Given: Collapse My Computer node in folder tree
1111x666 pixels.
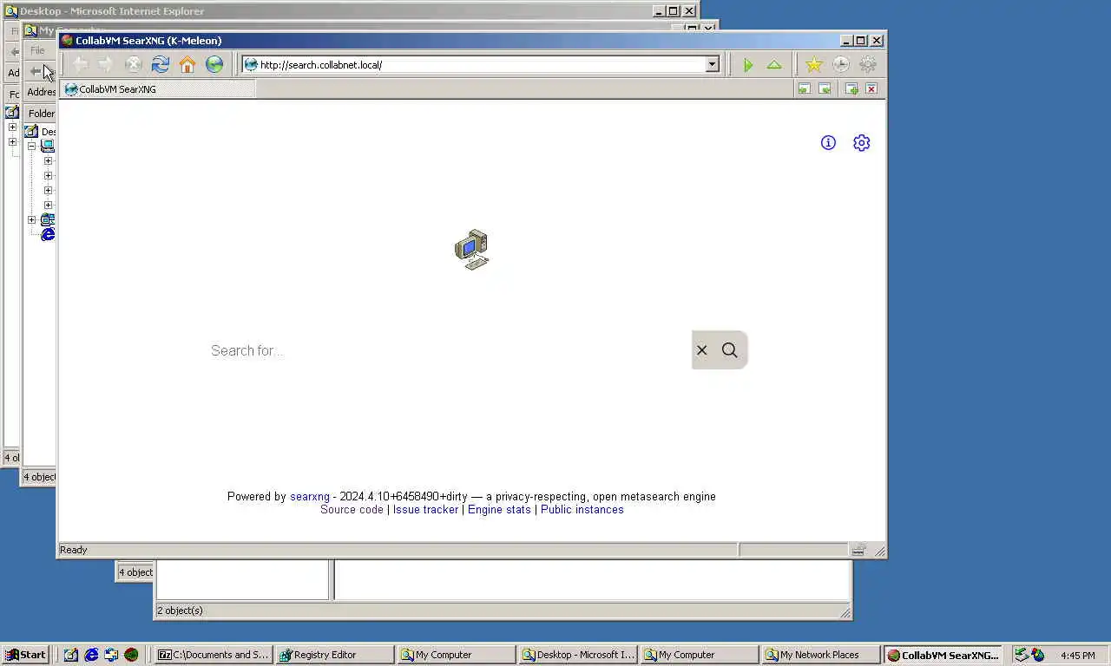Looking at the screenshot, I should pyautogui.click(x=32, y=147).
